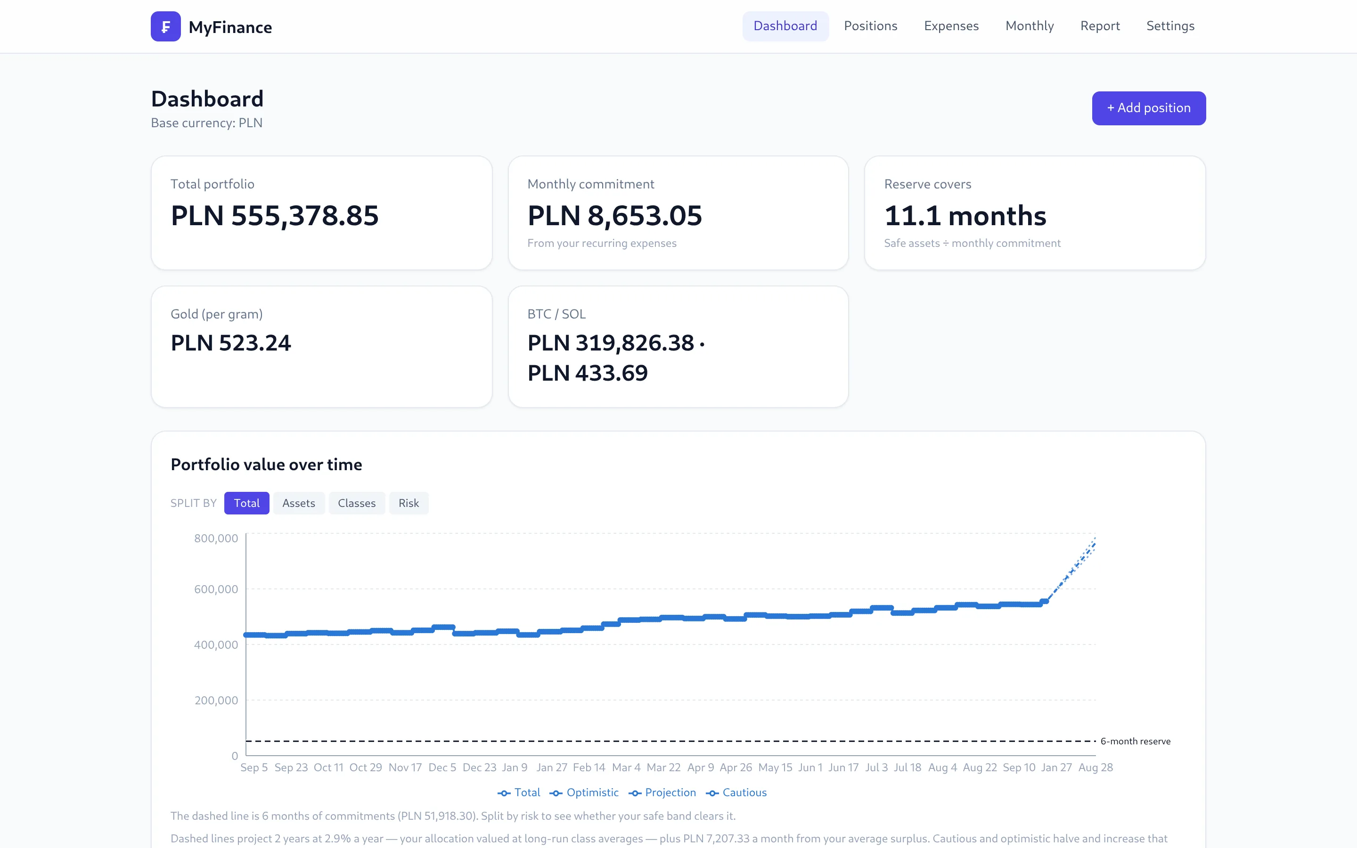Viewport: 1357px width, 848px height.
Task: Click the 800,000 y-axis label
Action: tap(216, 538)
